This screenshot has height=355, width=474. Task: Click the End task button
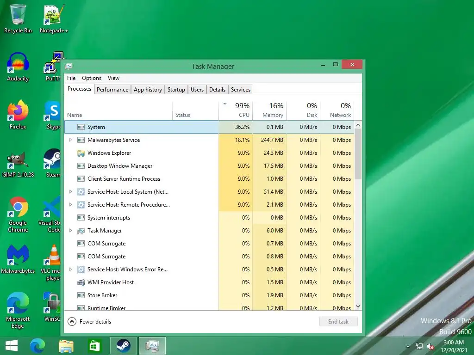[x=338, y=322]
